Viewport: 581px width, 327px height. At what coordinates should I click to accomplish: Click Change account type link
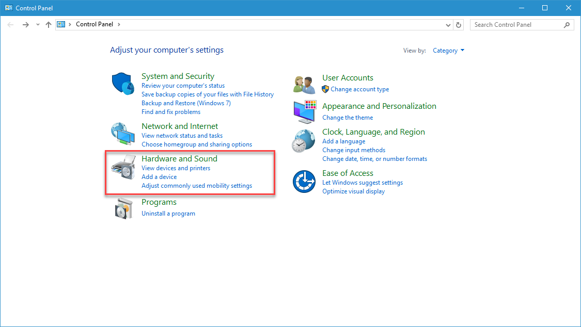pos(360,90)
